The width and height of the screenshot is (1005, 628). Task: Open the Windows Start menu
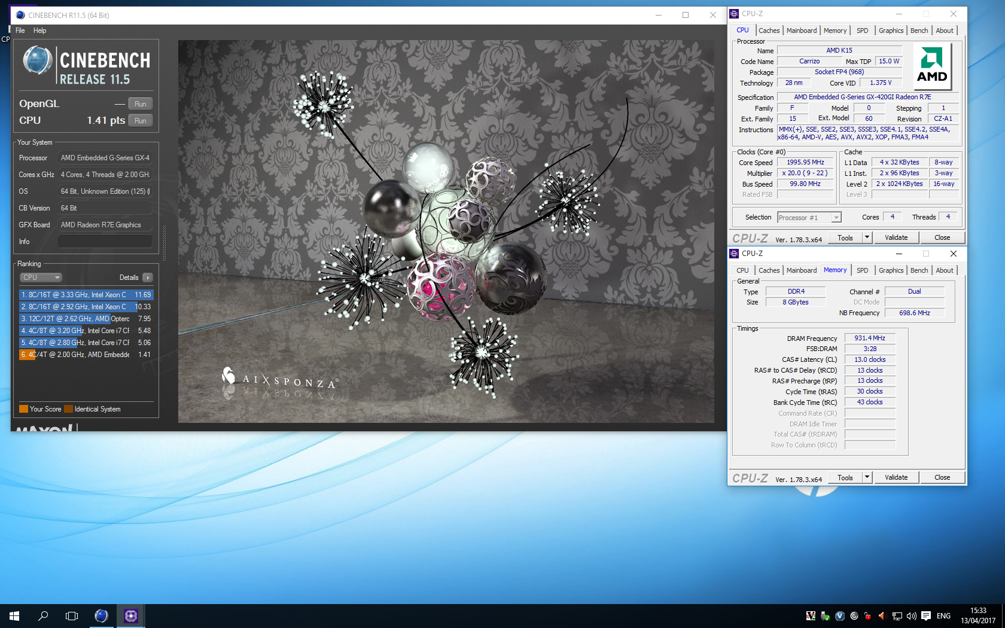coord(14,615)
